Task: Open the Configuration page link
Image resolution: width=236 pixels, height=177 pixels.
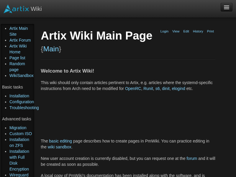Action: tap(22, 102)
